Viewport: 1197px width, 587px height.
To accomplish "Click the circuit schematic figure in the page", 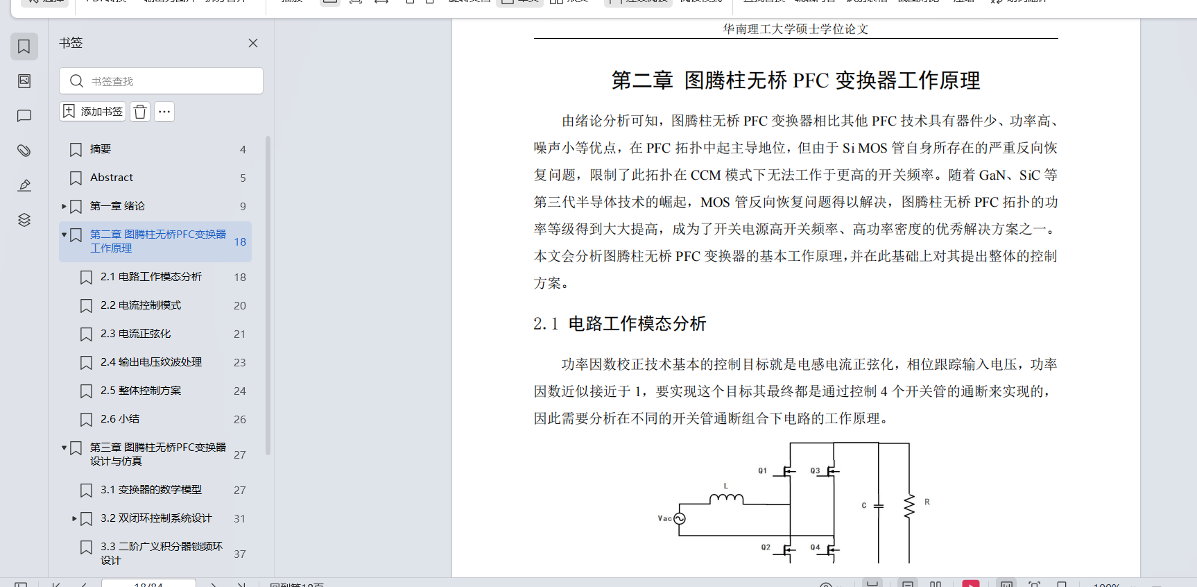I will click(794, 502).
